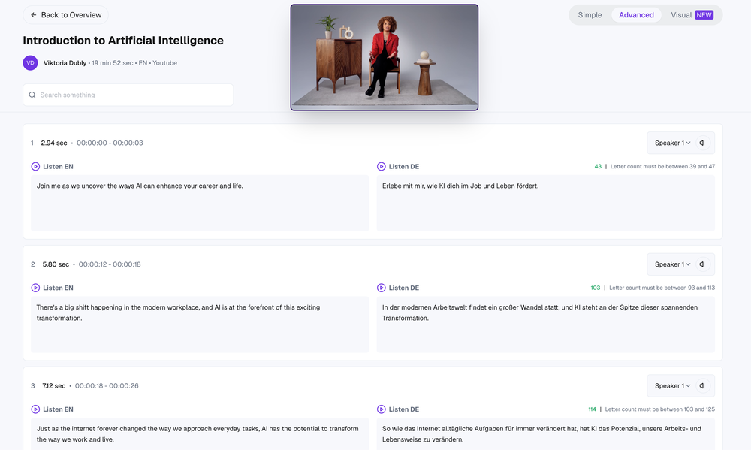Open the Visual NEW tab
Viewport: 751px width, 450px height.
(x=692, y=15)
